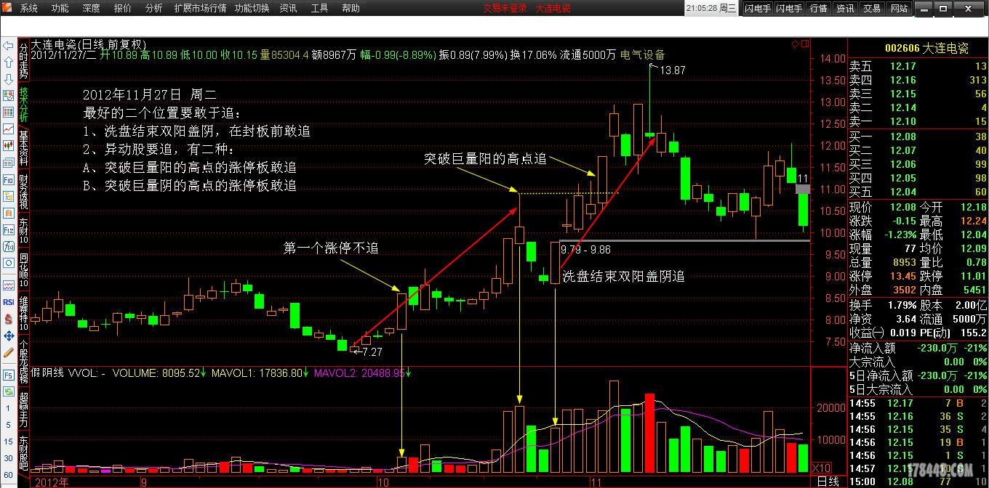Click the Fin icon in left sidebar
The height and width of the screenshot is (488, 989).
(x=8, y=179)
